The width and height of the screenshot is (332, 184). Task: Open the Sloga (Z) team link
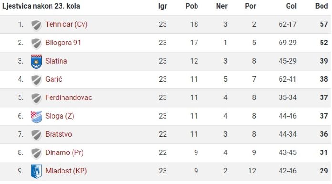point(60,116)
